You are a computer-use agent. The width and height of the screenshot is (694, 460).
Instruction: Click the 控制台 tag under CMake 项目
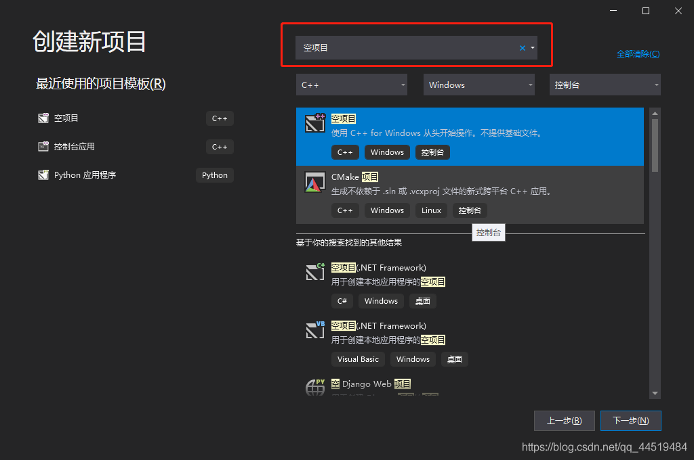coord(470,210)
